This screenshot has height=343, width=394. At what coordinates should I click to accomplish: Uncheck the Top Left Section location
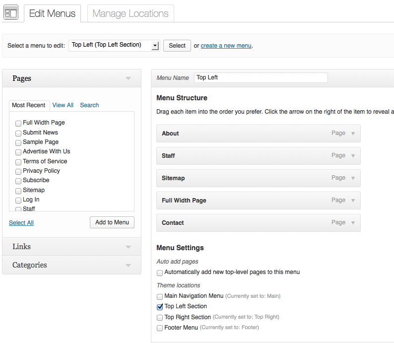pos(160,307)
